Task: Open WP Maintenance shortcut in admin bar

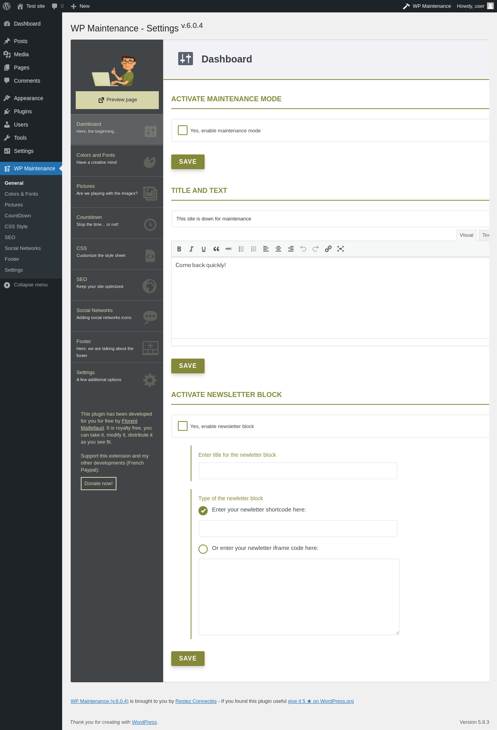Action: pyautogui.click(x=427, y=6)
